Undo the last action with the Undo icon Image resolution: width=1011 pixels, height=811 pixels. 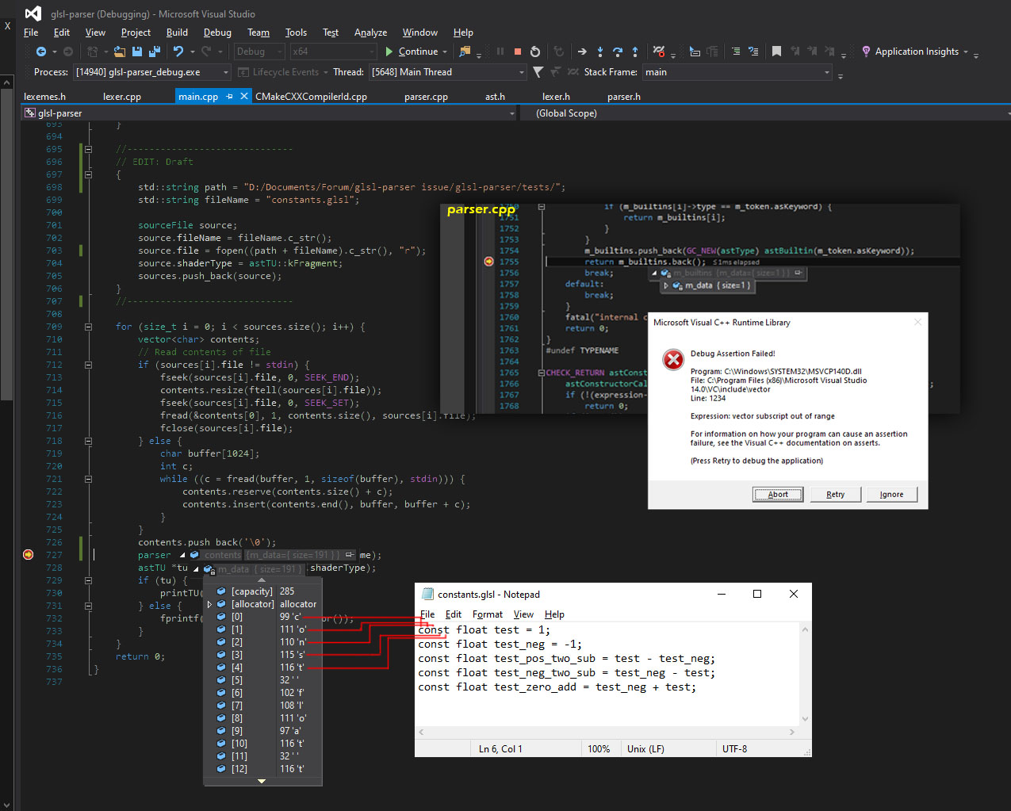pyautogui.click(x=178, y=52)
